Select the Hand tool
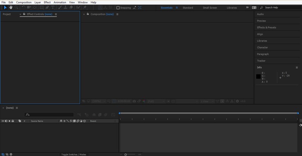302x156 pixels. pos(11,7)
